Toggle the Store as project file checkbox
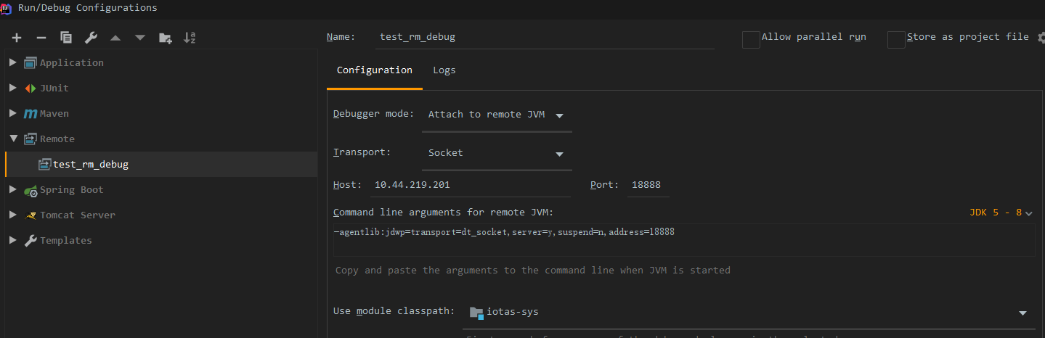The width and height of the screenshot is (1045, 338). (x=896, y=39)
